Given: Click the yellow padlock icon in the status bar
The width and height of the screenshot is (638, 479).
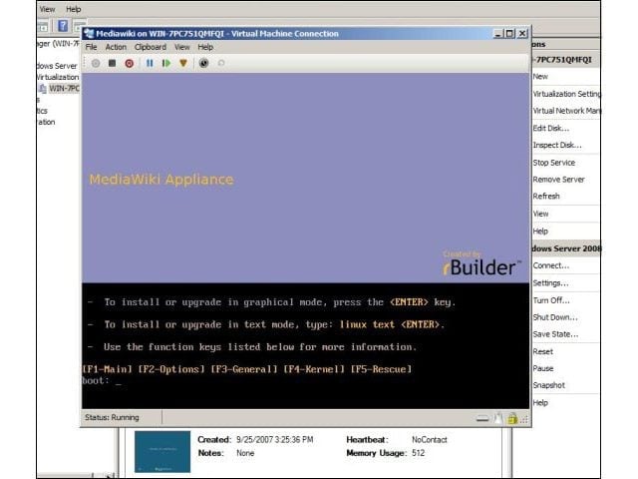Looking at the screenshot, I should click(512, 418).
